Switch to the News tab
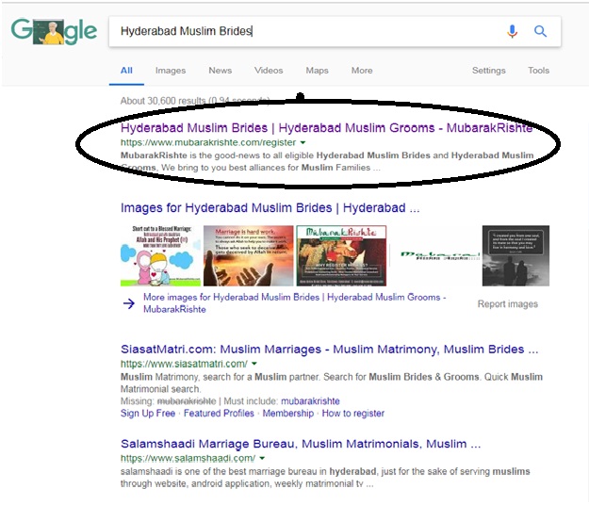 [x=220, y=71]
